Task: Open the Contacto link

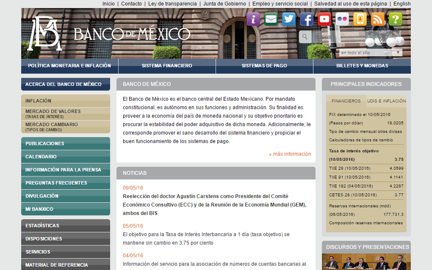Action: [x=131, y=3]
